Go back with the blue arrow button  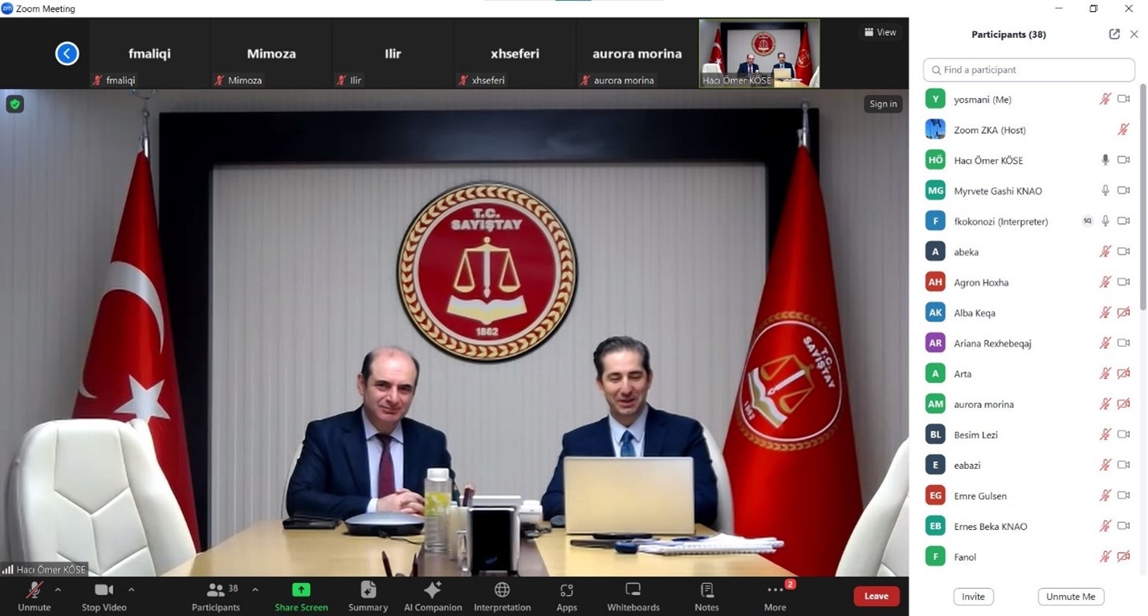[x=67, y=54]
